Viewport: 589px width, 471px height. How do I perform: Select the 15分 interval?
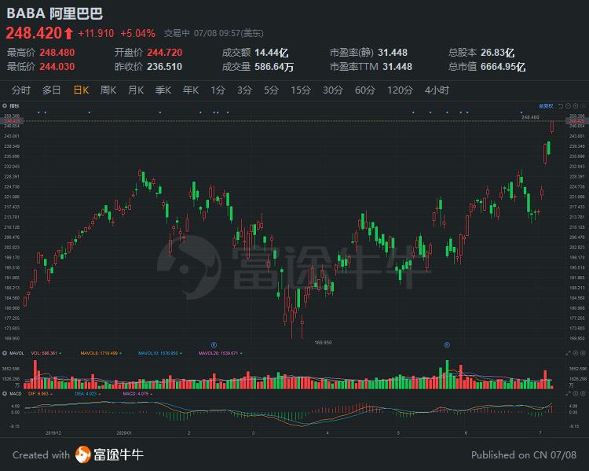tap(301, 90)
